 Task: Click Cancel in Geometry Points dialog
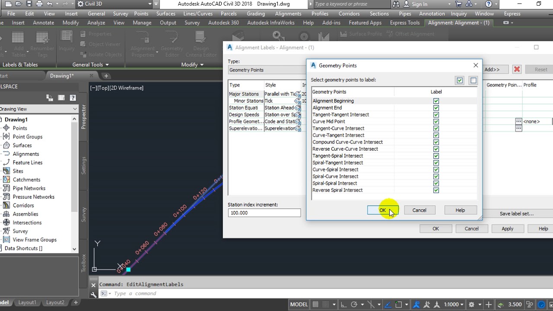point(419,210)
